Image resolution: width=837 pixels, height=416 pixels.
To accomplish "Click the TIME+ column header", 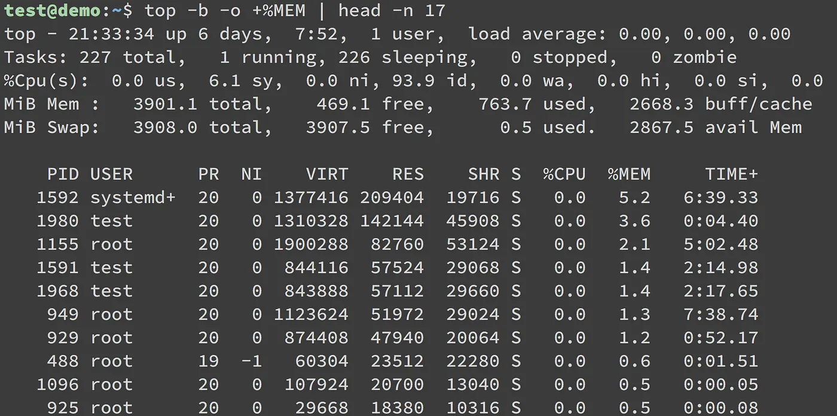I will click(x=731, y=174).
